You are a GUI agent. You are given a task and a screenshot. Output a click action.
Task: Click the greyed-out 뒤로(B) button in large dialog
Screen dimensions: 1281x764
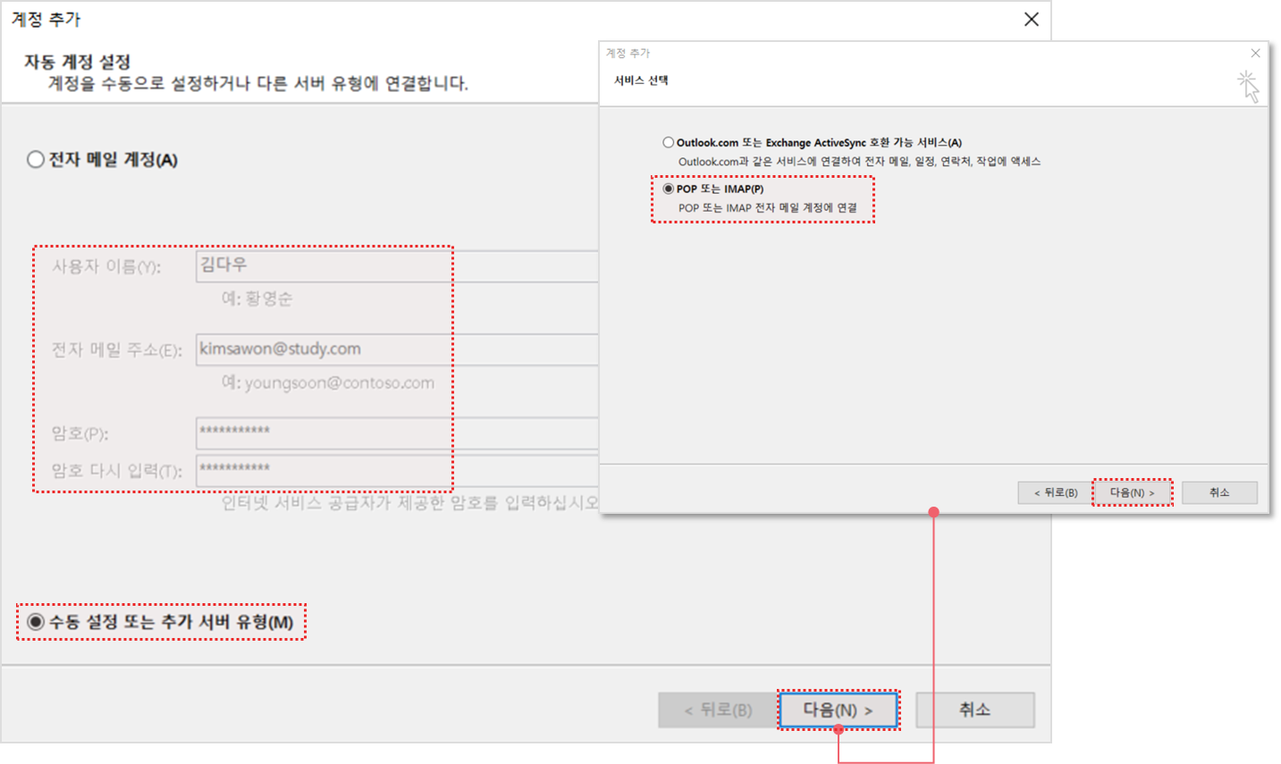click(x=718, y=710)
